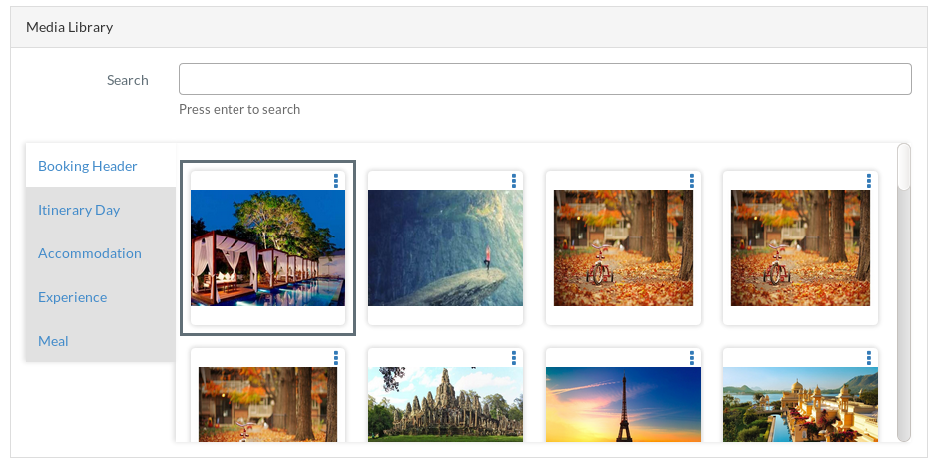This screenshot has width=939, height=472.
Task: Open the Accommodation media category
Action: click(101, 253)
